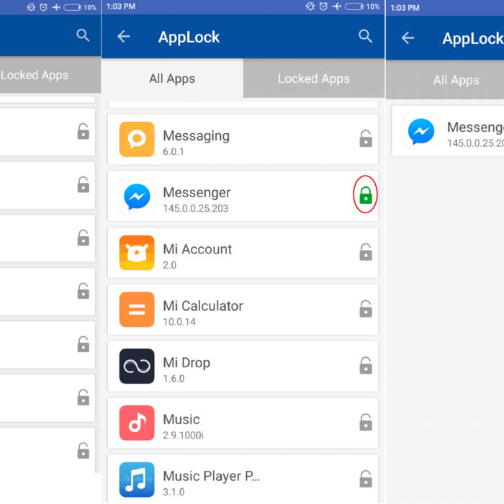Lock the Messaging app with its padlock
The image size is (504, 504).
click(366, 139)
